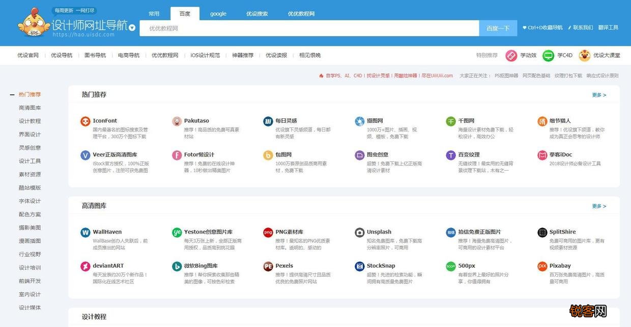Go to 设计教程 in left sidebar
Image resolution: width=631 pixels, height=327 pixels.
point(30,121)
